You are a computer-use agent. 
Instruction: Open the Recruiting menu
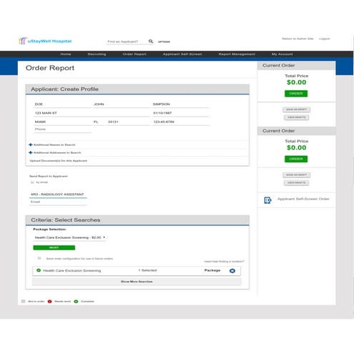[x=97, y=54]
